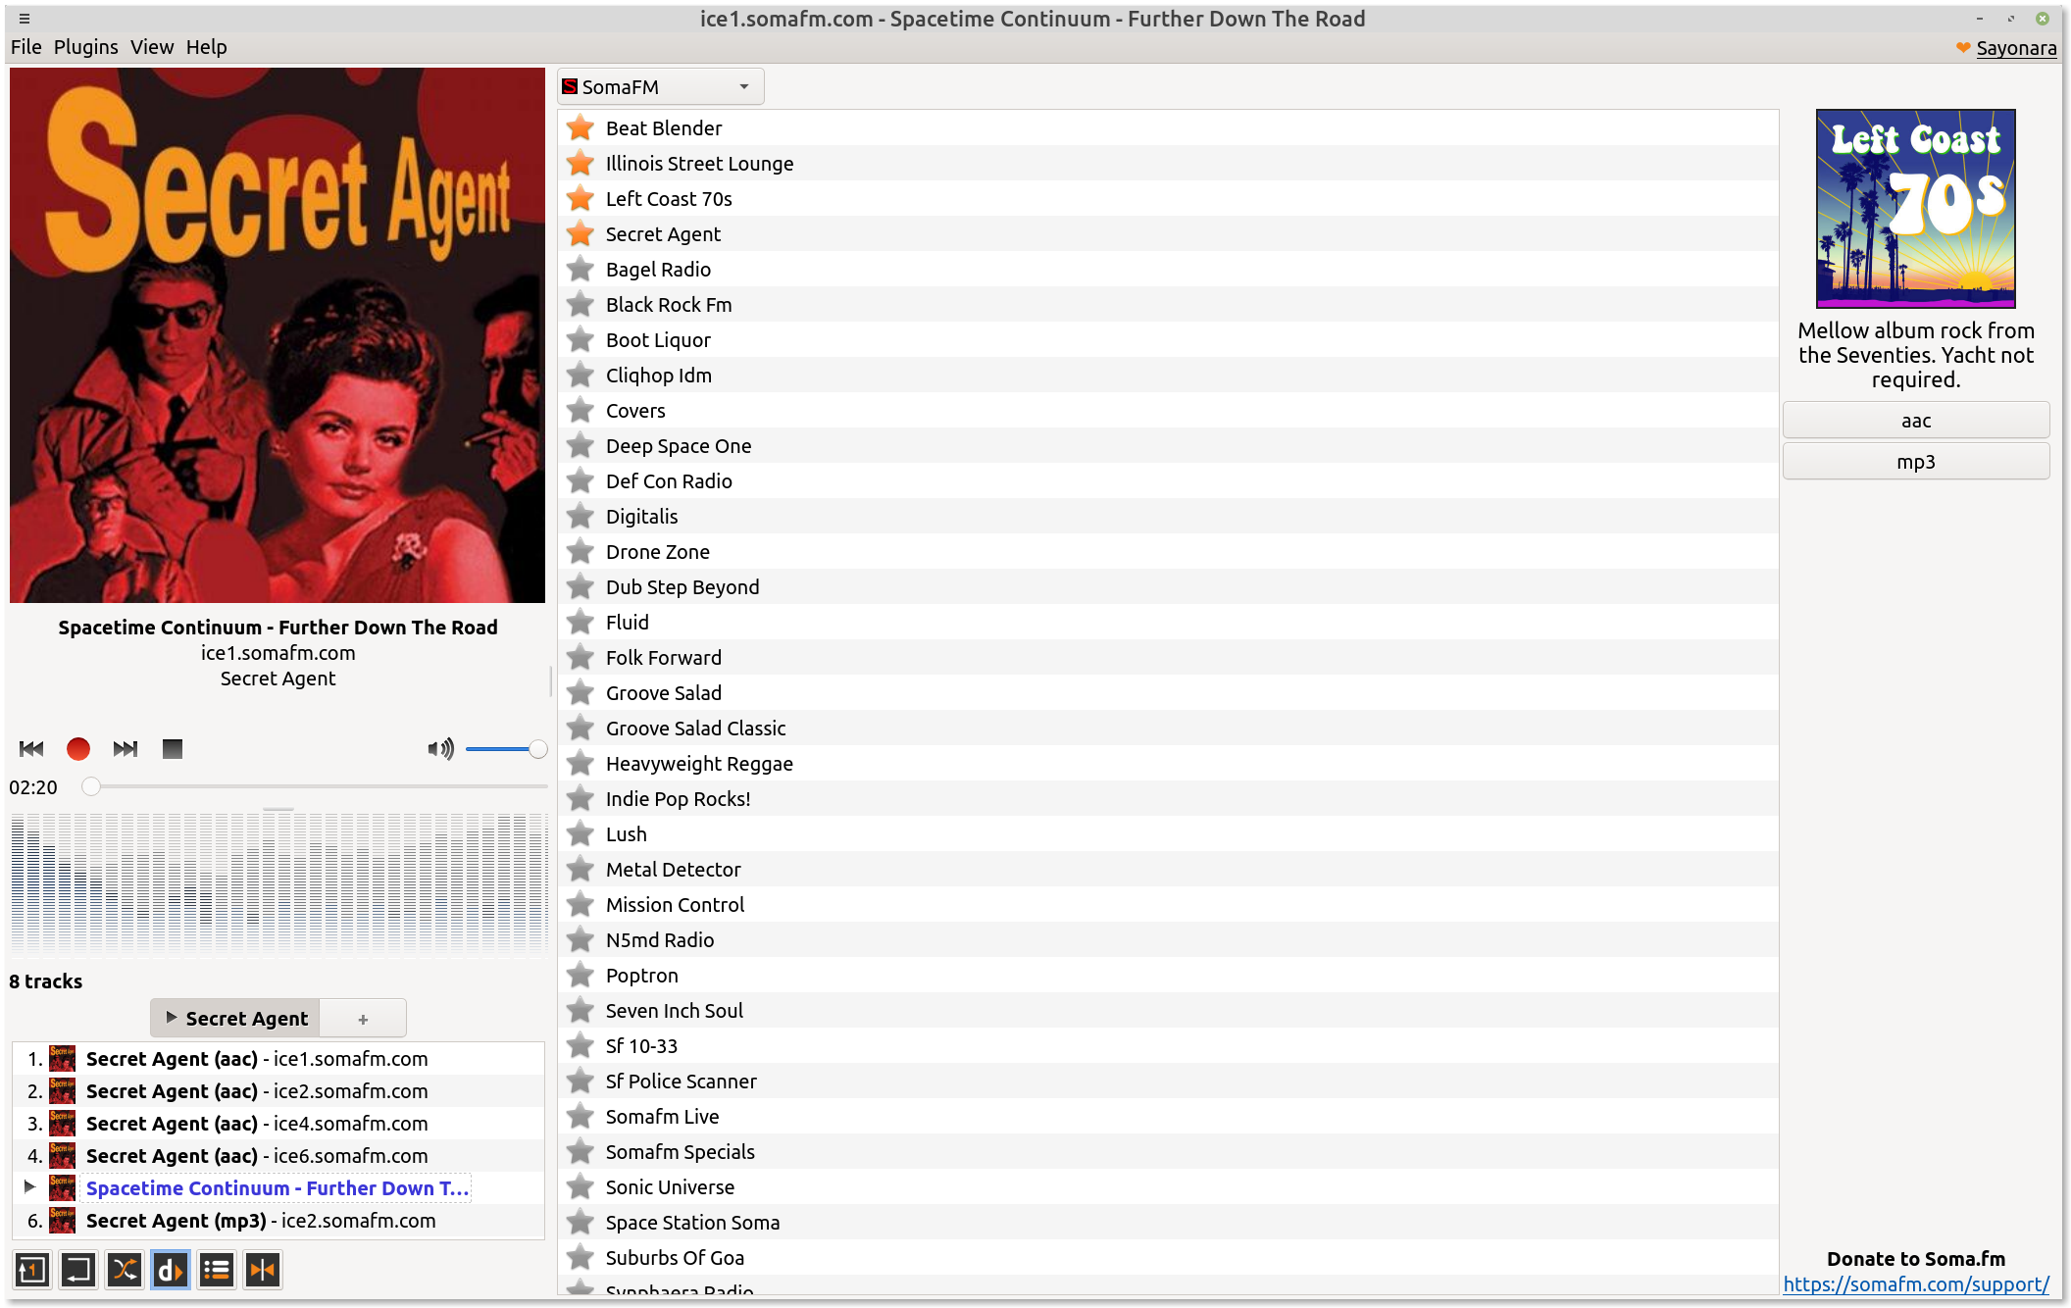Viewport: 2071px width, 1308px height.
Task: Open the View menu
Action: 152,47
